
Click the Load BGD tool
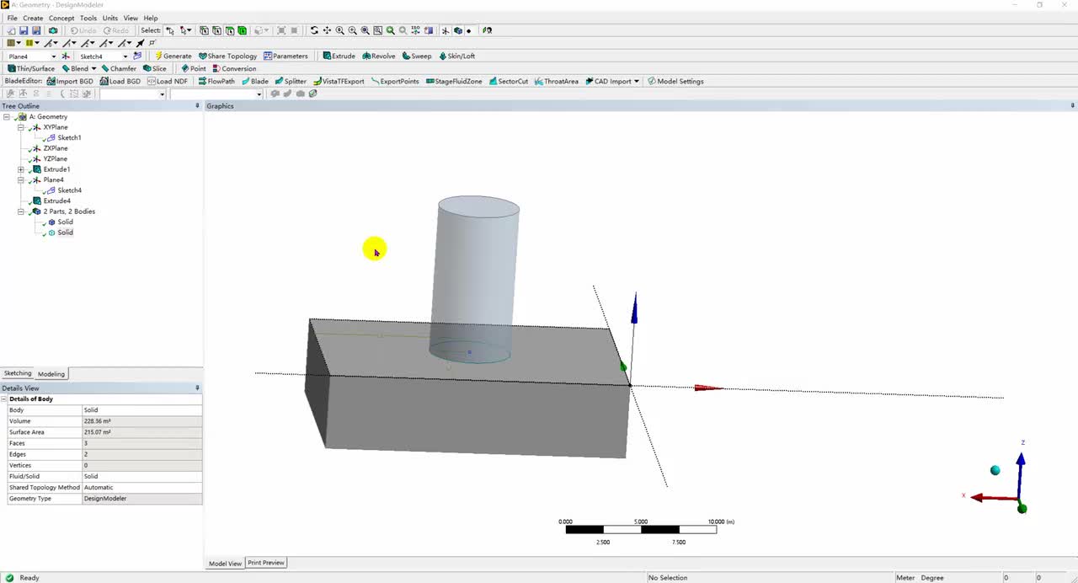point(120,81)
